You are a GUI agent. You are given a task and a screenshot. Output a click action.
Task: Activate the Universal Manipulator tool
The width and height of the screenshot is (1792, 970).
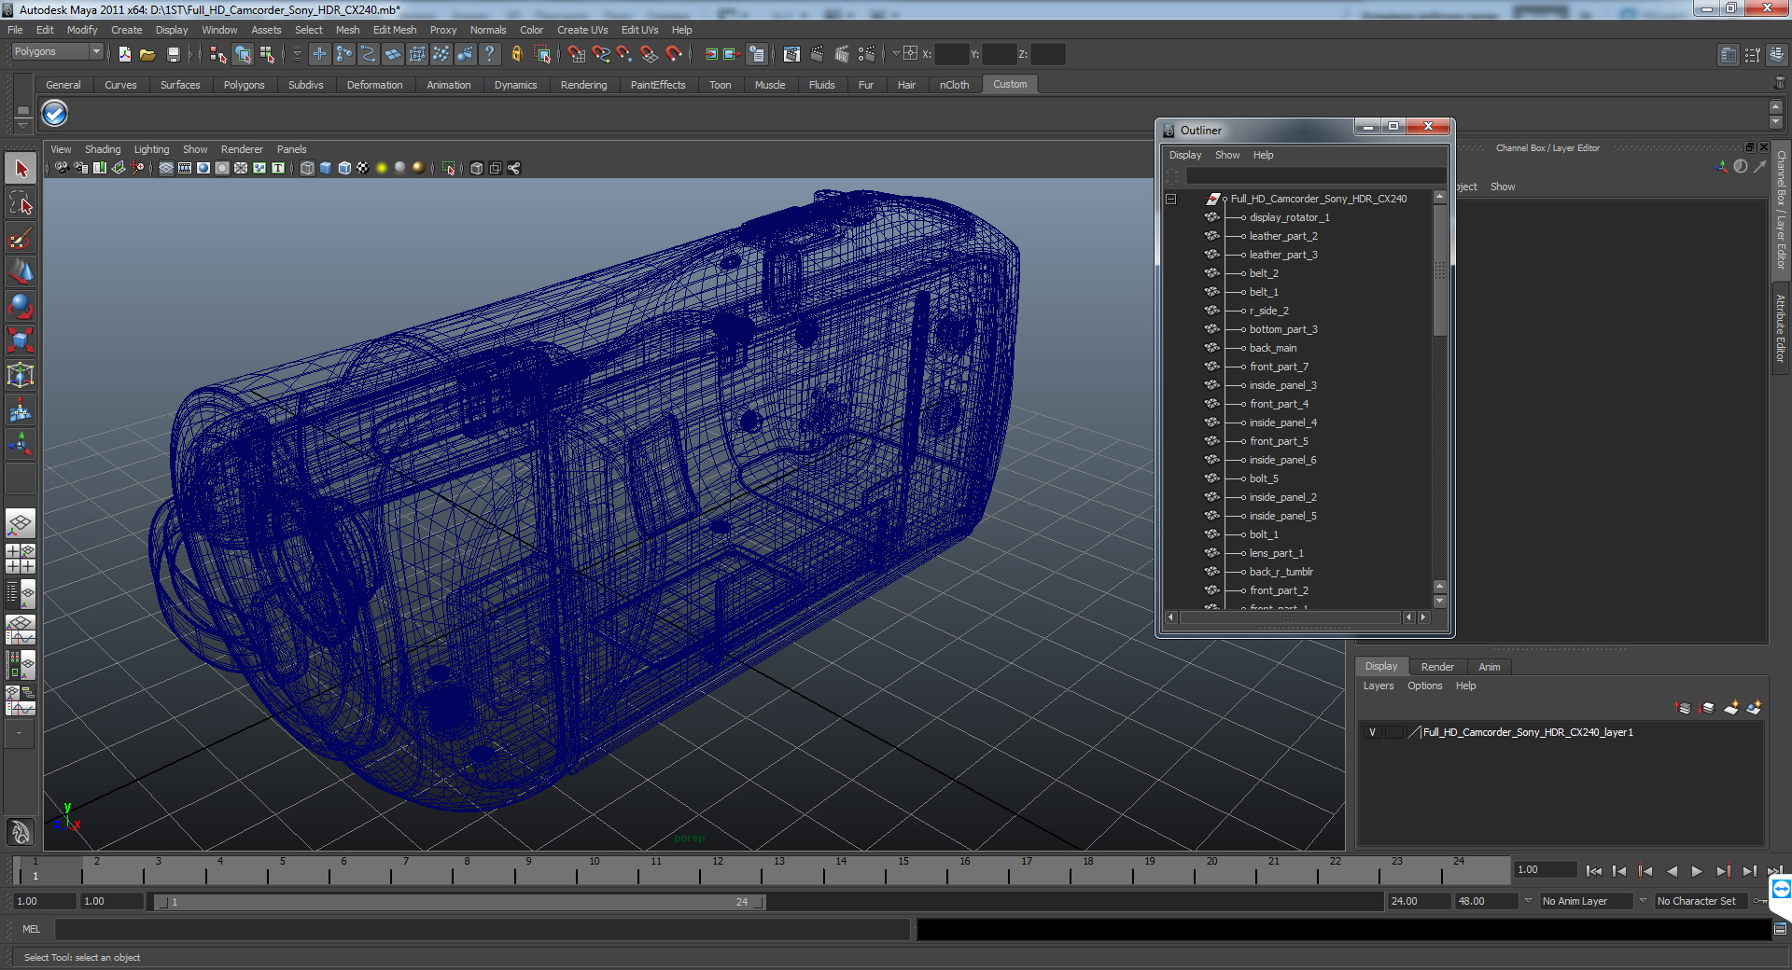21,375
